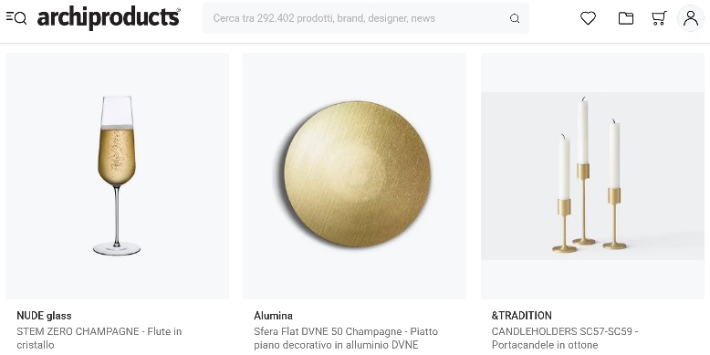Click the champagne glass base in first photo
The height and width of the screenshot is (355, 710).
pyautogui.click(x=117, y=248)
